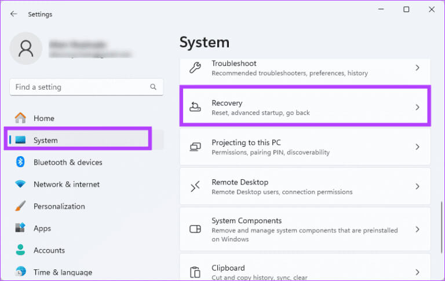
Task: Click 'Remote Desktop users, connection permissions' text
Action: coord(282,192)
